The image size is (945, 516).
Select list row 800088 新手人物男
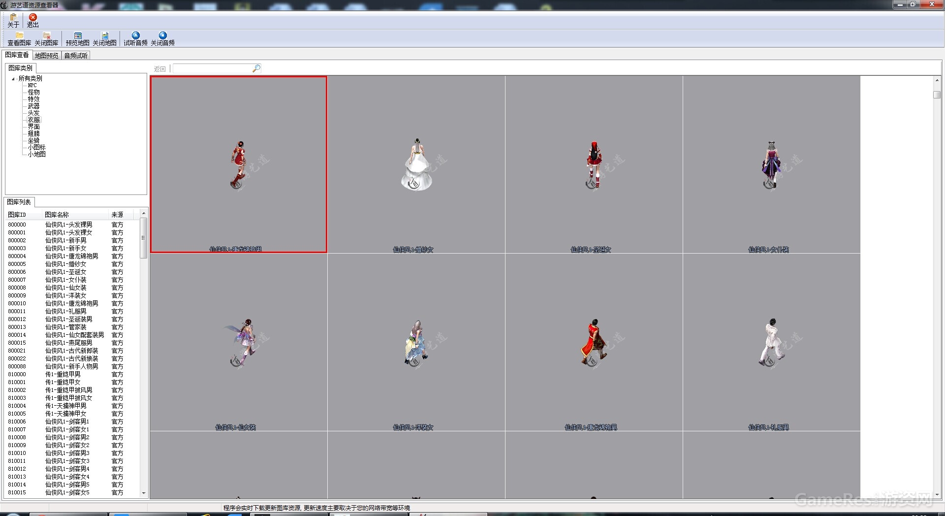pyautogui.click(x=72, y=366)
